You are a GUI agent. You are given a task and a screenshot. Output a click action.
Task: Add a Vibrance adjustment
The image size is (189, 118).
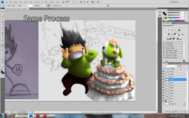[x=166, y=34]
